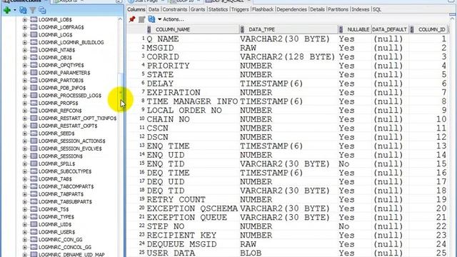Viewport: 457px width, 257px height.
Task: Expand the LOGMNR_REFCON$ tree node
Action: (x=25, y=111)
